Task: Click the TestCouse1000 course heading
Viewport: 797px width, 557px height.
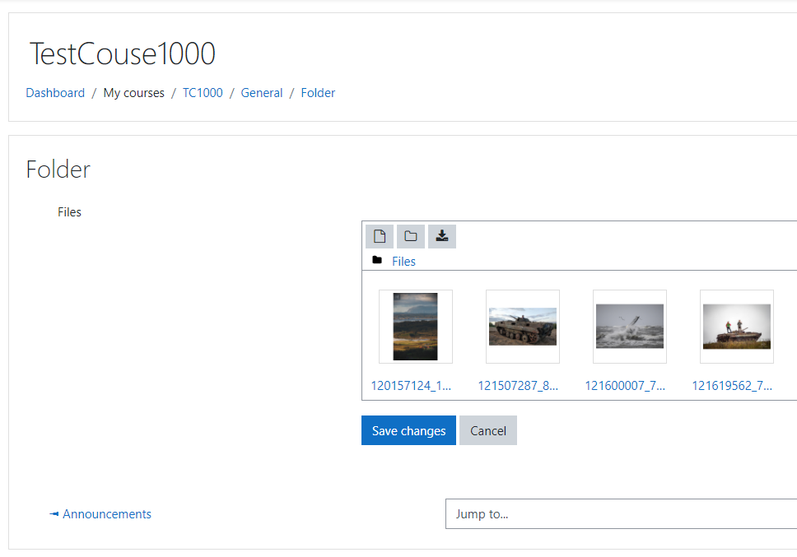Action: coord(123,53)
